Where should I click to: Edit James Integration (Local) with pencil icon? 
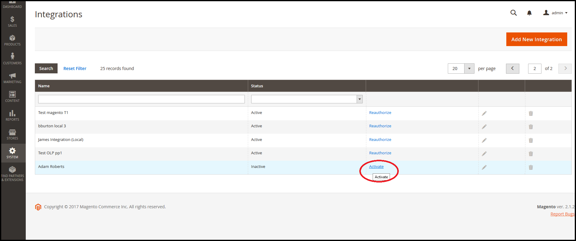(x=484, y=140)
